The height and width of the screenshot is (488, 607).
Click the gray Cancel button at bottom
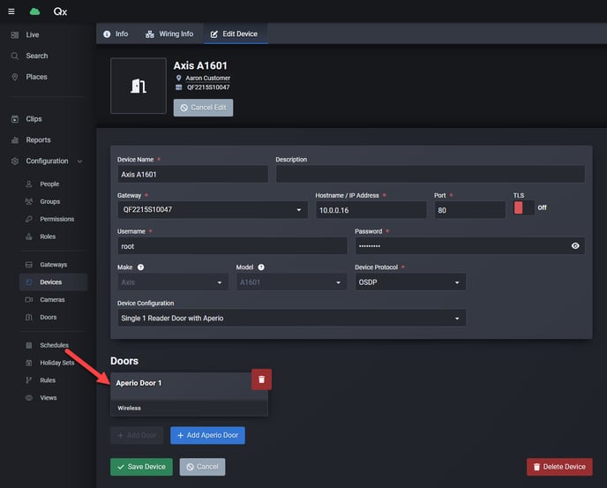click(x=202, y=467)
